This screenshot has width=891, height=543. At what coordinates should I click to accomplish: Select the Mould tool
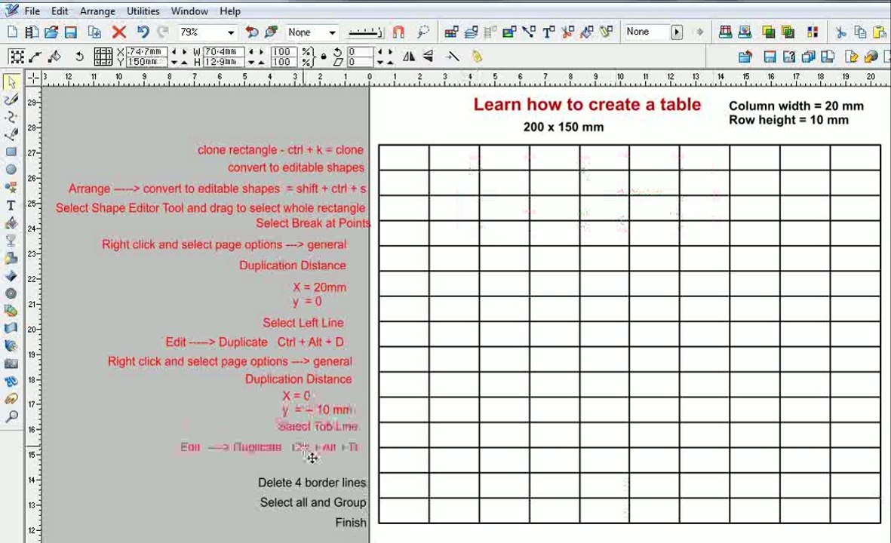pyautogui.click(x=11, y=328)
